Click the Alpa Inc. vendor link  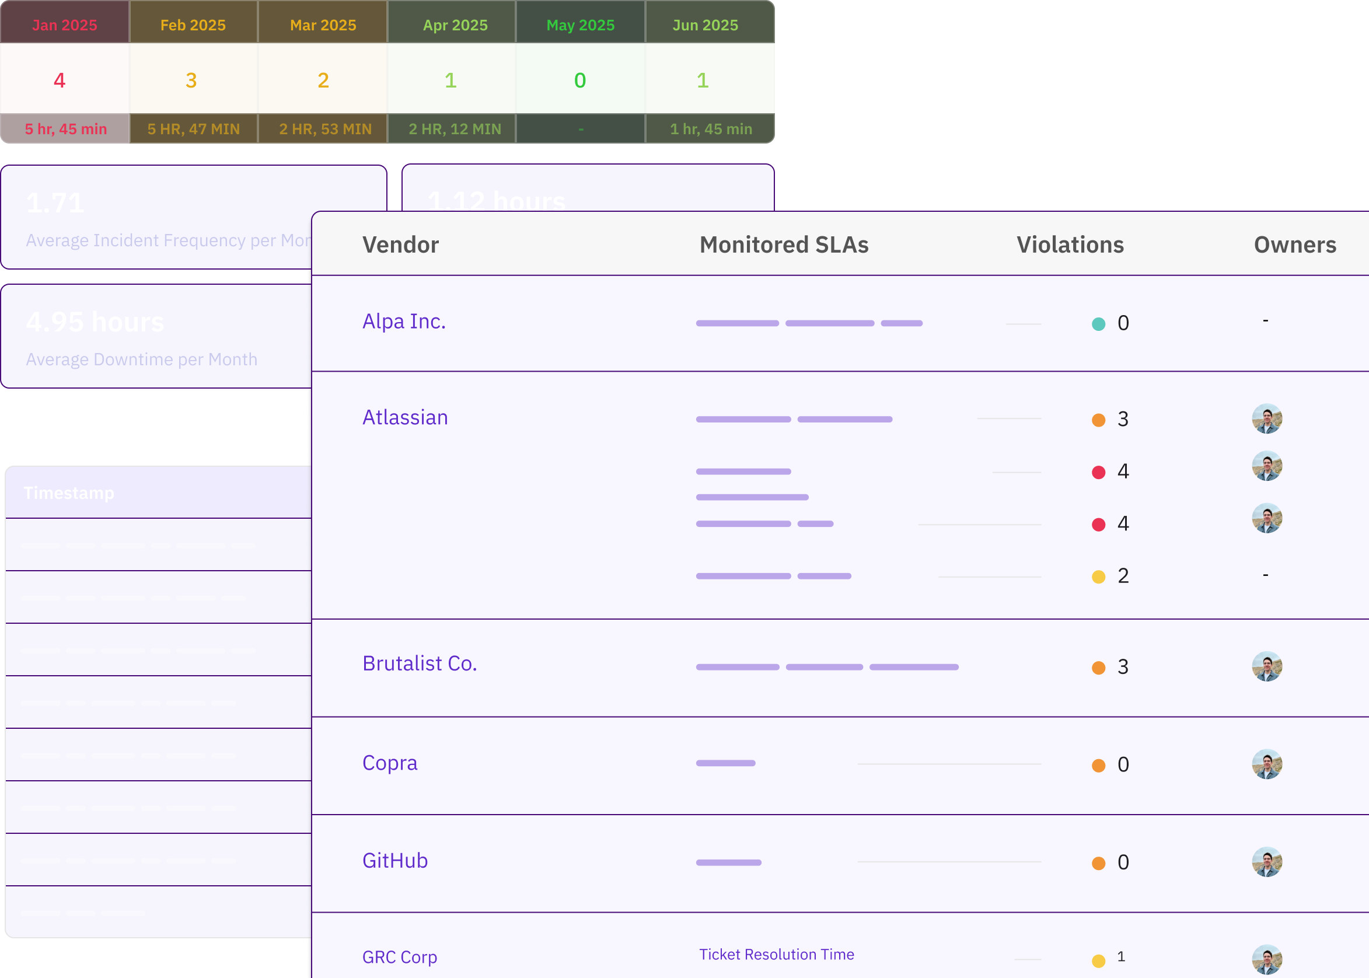(x=404, y=322)
